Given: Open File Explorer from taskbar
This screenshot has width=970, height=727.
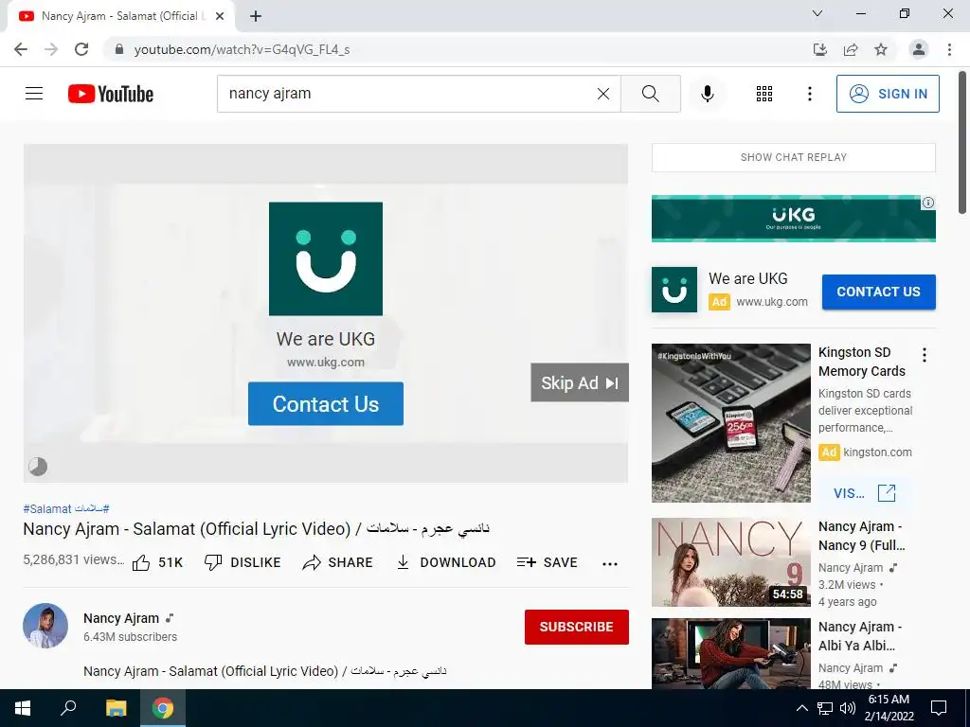Looking at the screenshot, I should tap(116, 708).
